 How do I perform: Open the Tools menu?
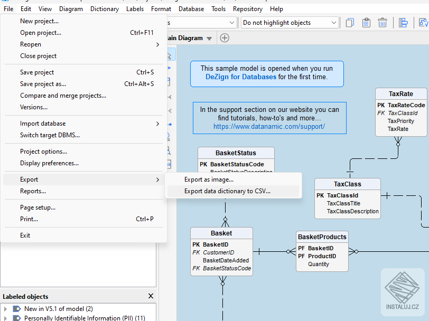(218, 9)
